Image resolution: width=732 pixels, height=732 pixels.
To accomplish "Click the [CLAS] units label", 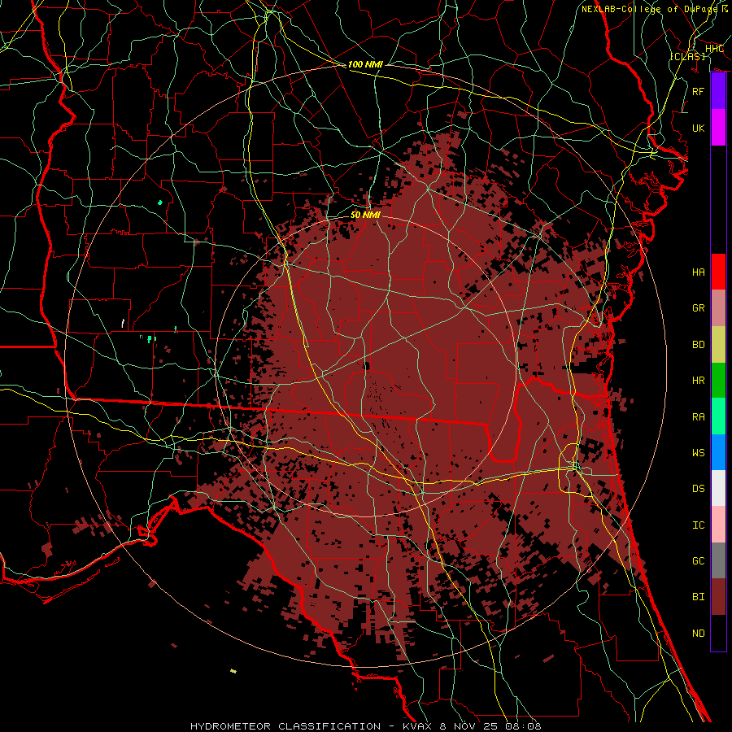I will click(x=687, y=56).
